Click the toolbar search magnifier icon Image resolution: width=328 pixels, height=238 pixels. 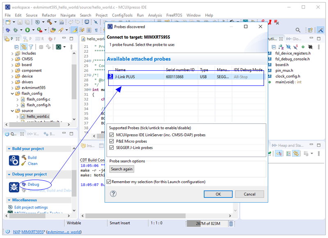(298, 30)
